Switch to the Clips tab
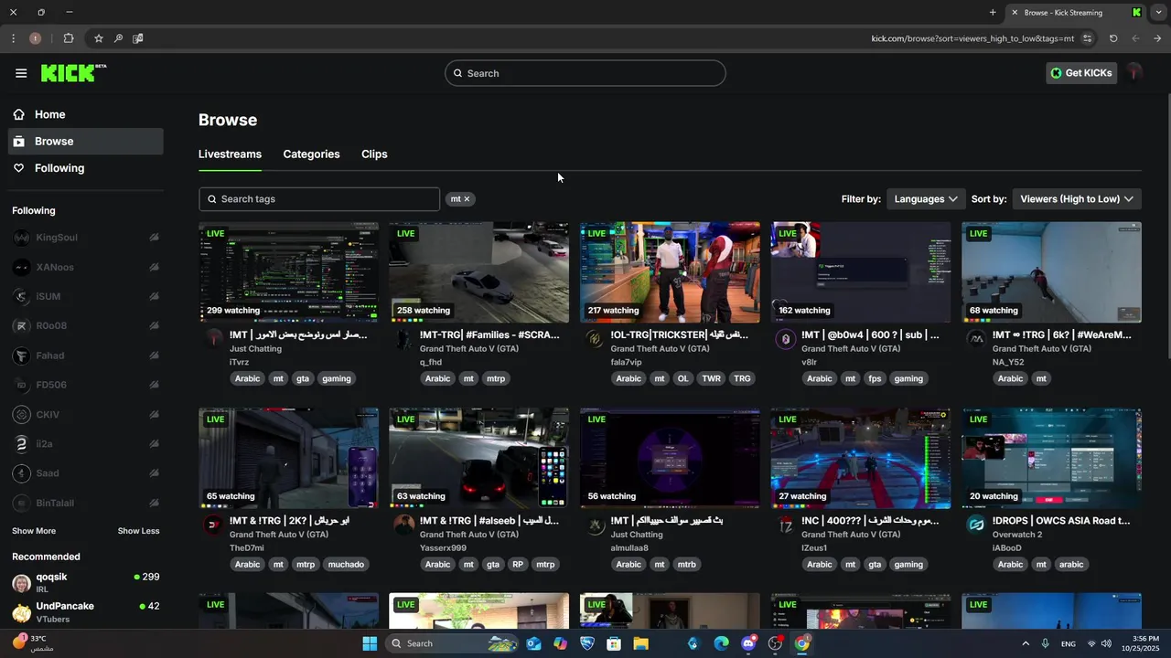Viewport: 1171px width, 658px height. (374, 154)
